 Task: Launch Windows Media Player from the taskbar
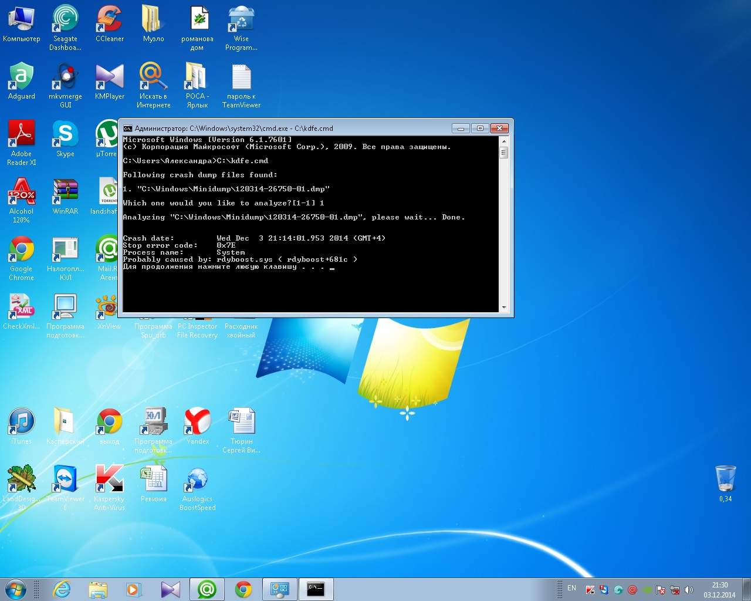point(134,589)
